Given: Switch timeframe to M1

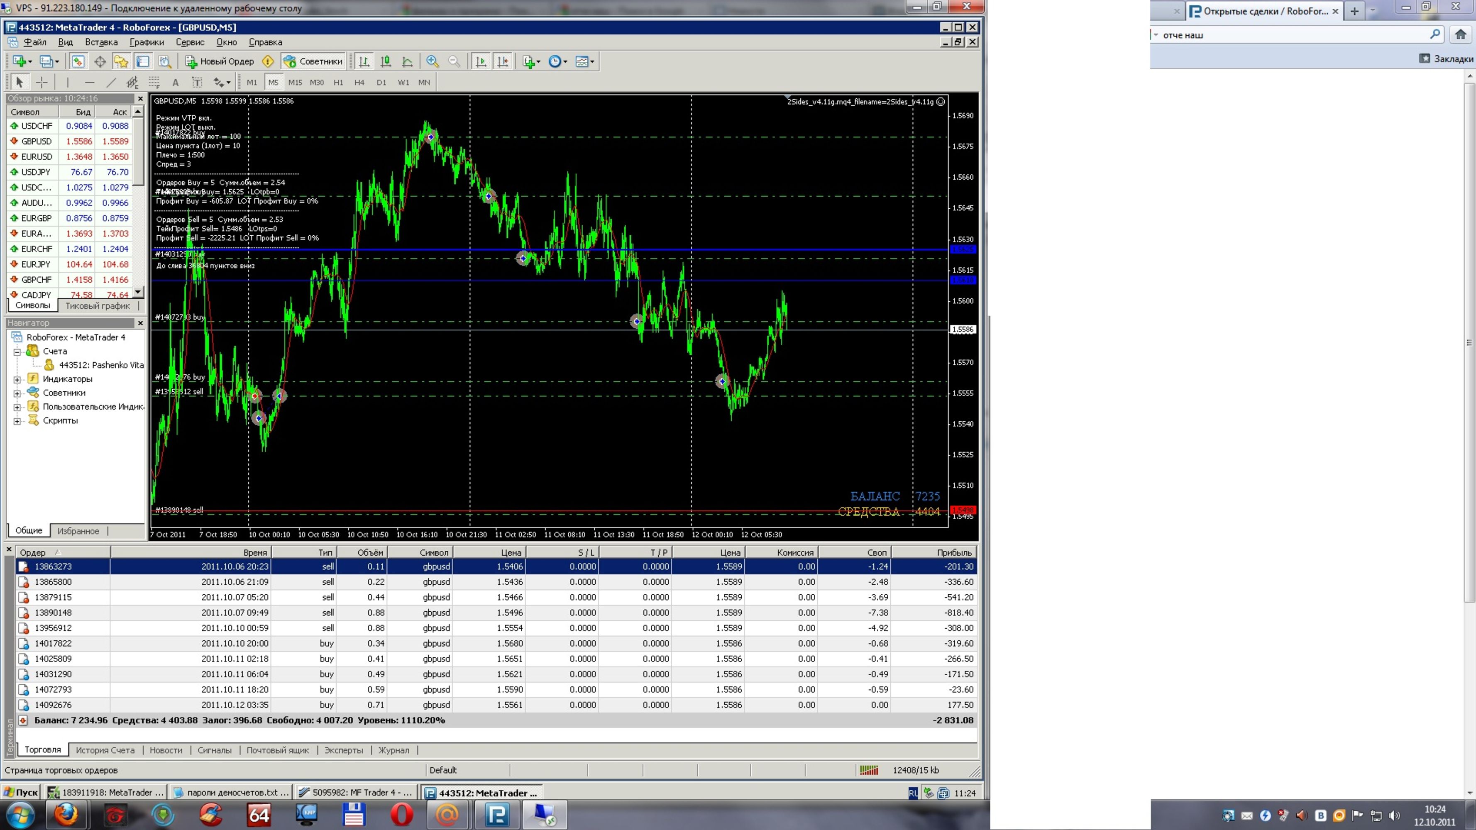Looking at the screenshot, I should tap(252, 83).
